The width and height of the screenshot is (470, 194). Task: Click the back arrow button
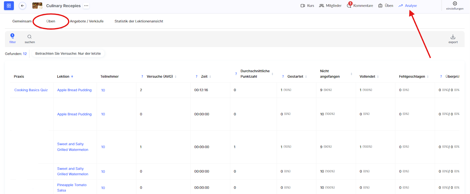[x=22, y=6]
